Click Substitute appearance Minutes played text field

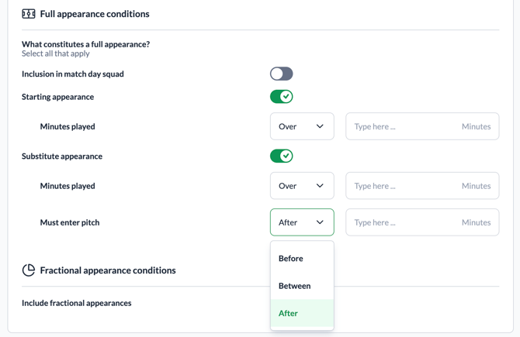click(x=404, y=186)
